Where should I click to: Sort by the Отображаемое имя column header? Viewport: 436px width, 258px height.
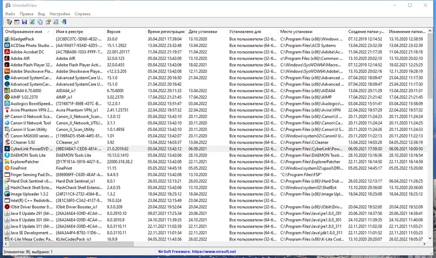tap(28, 32)
